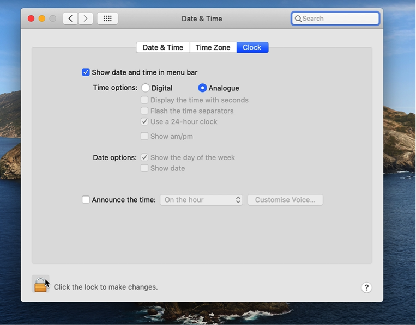Open help with the question mark button
The height and width of the screenshot is (325, 416).
(366, 287)
